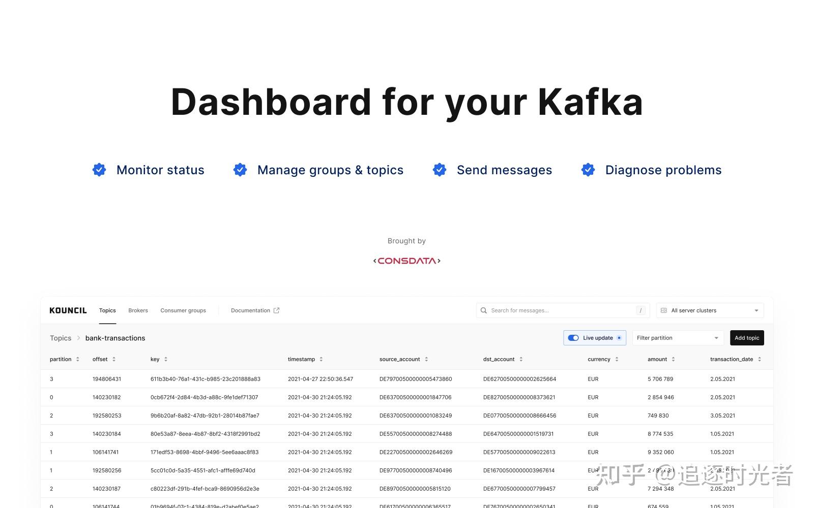814x508 pixels.
Task: Click the Search for messages field
Action: pyautogui.click(x=563, y=310)
